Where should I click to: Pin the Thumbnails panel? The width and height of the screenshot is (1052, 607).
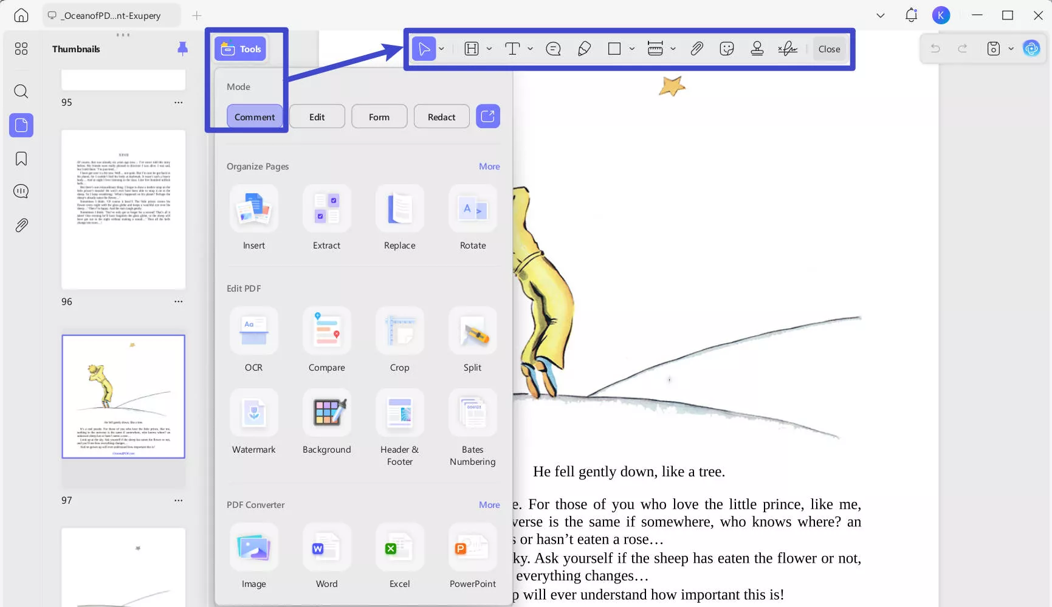[182, 49]
